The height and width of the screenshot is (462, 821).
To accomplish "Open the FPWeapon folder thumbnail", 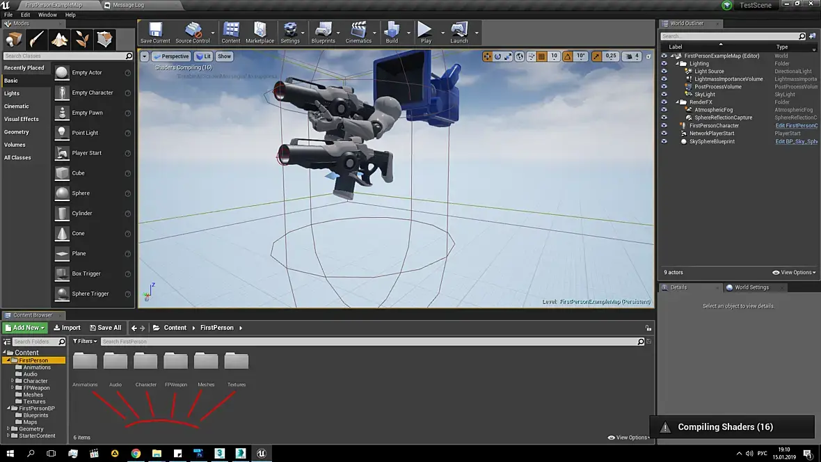I will [176, 362].
